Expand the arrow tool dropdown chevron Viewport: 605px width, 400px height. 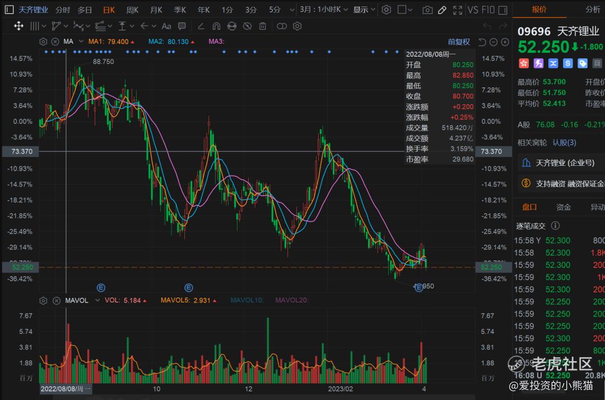coord(153,26)
